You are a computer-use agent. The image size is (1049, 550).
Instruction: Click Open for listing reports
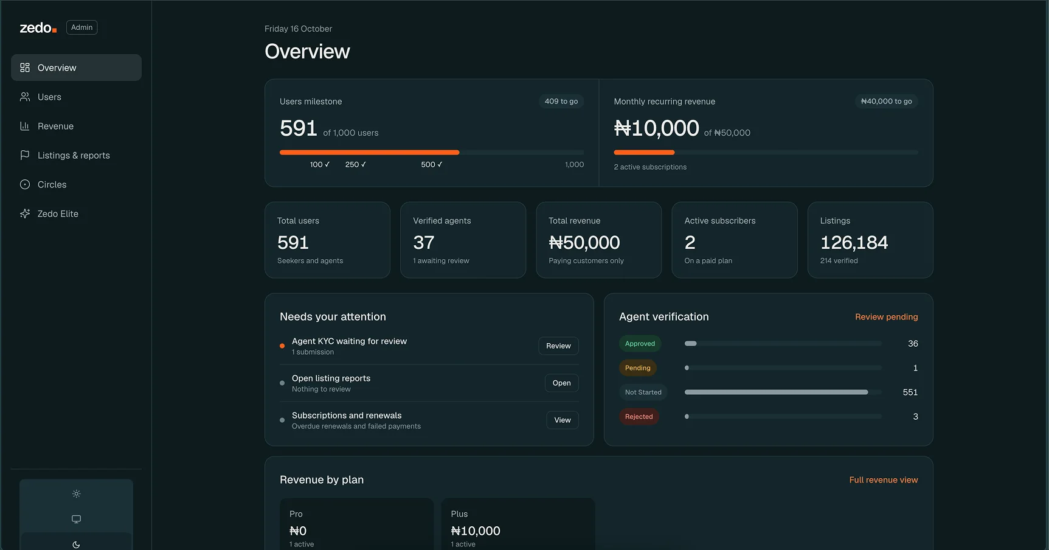(561, 383)
